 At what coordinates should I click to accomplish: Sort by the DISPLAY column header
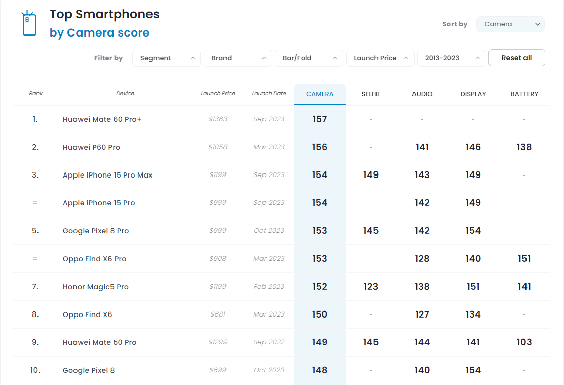point(473,94)
